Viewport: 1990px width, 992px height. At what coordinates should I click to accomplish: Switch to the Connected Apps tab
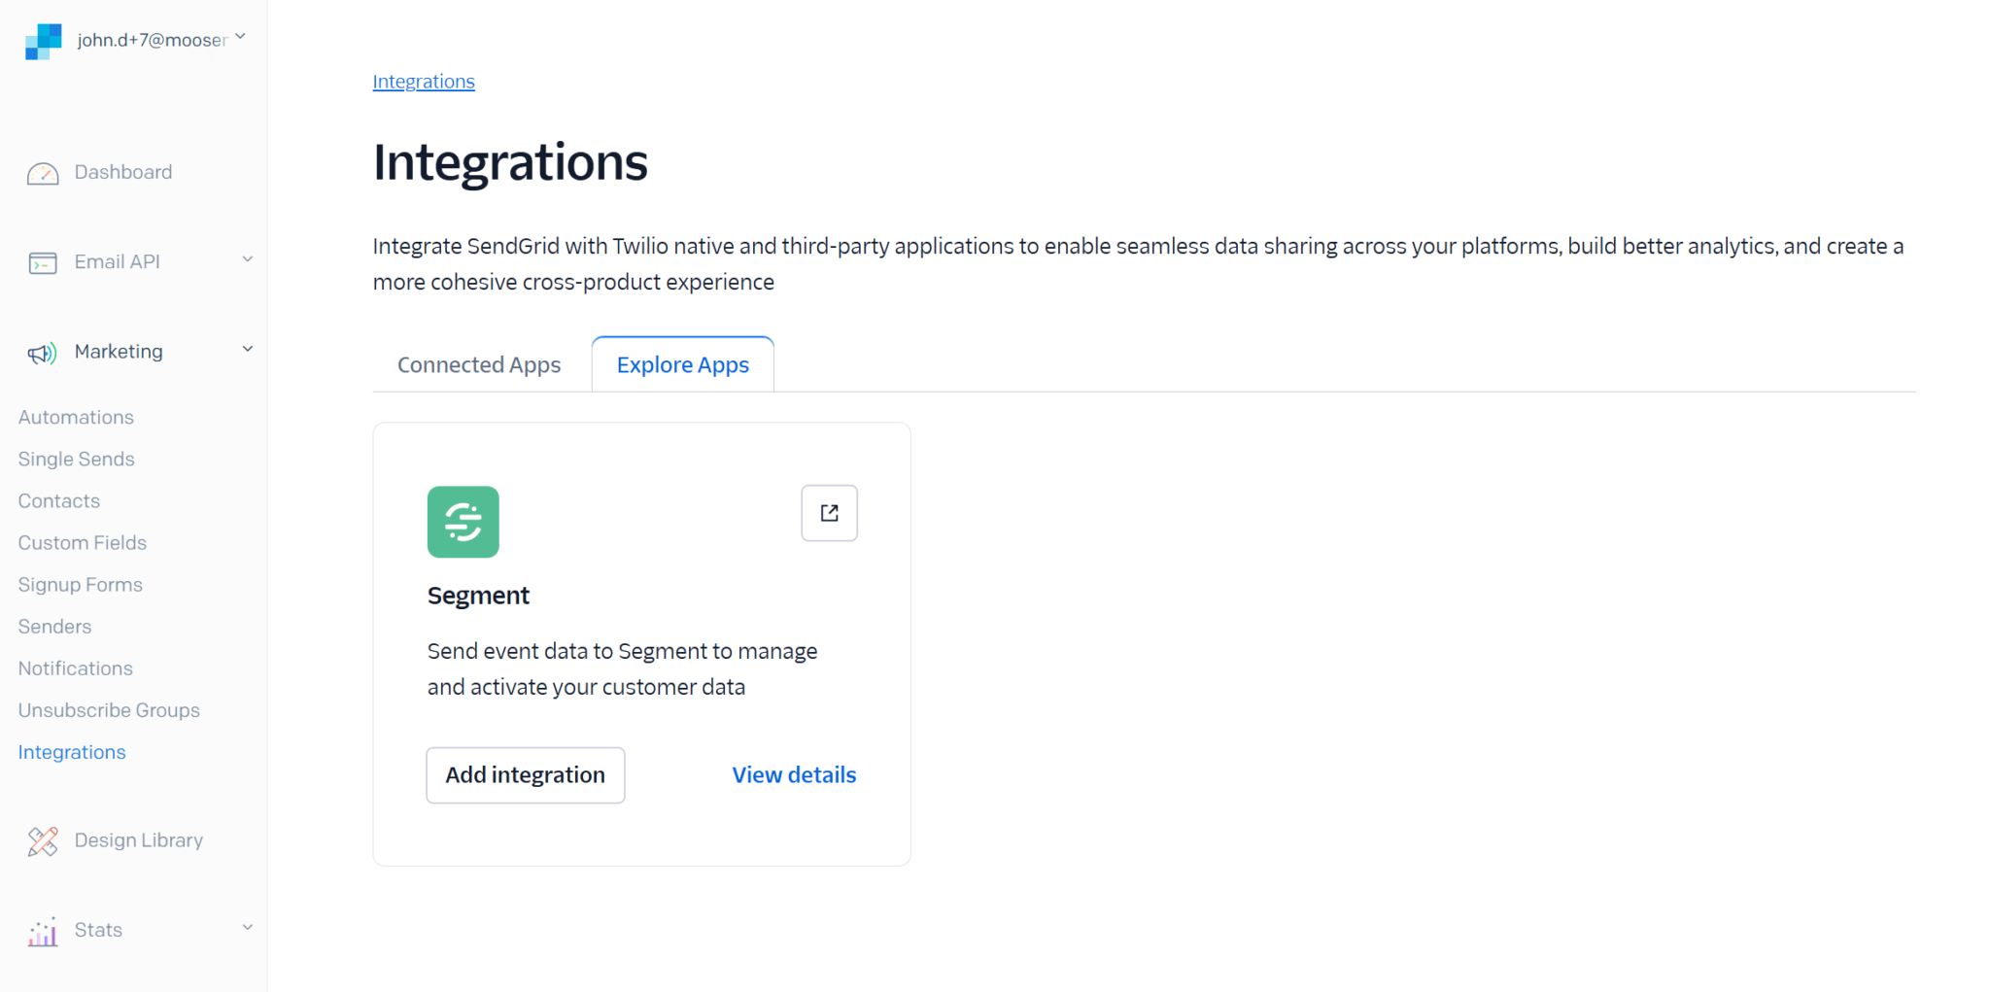[x=479, y=365]
